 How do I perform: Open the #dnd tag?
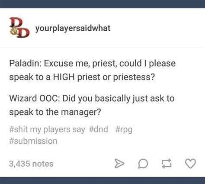[x=99, y=129]
